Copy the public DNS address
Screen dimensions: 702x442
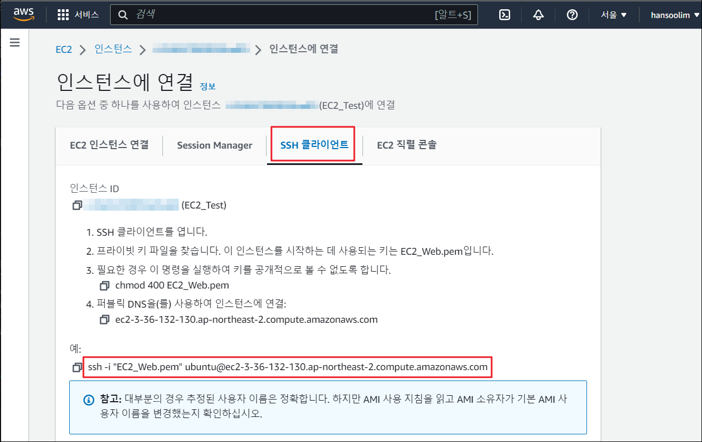pos(105,320)
